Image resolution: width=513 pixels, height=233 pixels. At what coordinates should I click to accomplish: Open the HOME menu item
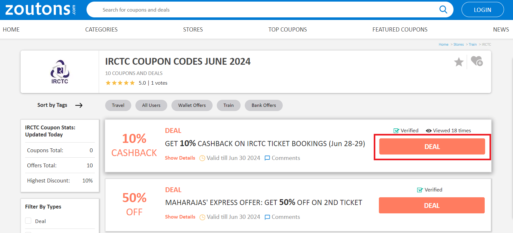(11, 30)
